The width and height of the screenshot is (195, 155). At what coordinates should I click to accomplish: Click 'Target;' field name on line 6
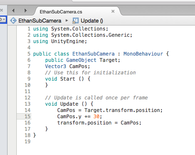coord(110,60)
